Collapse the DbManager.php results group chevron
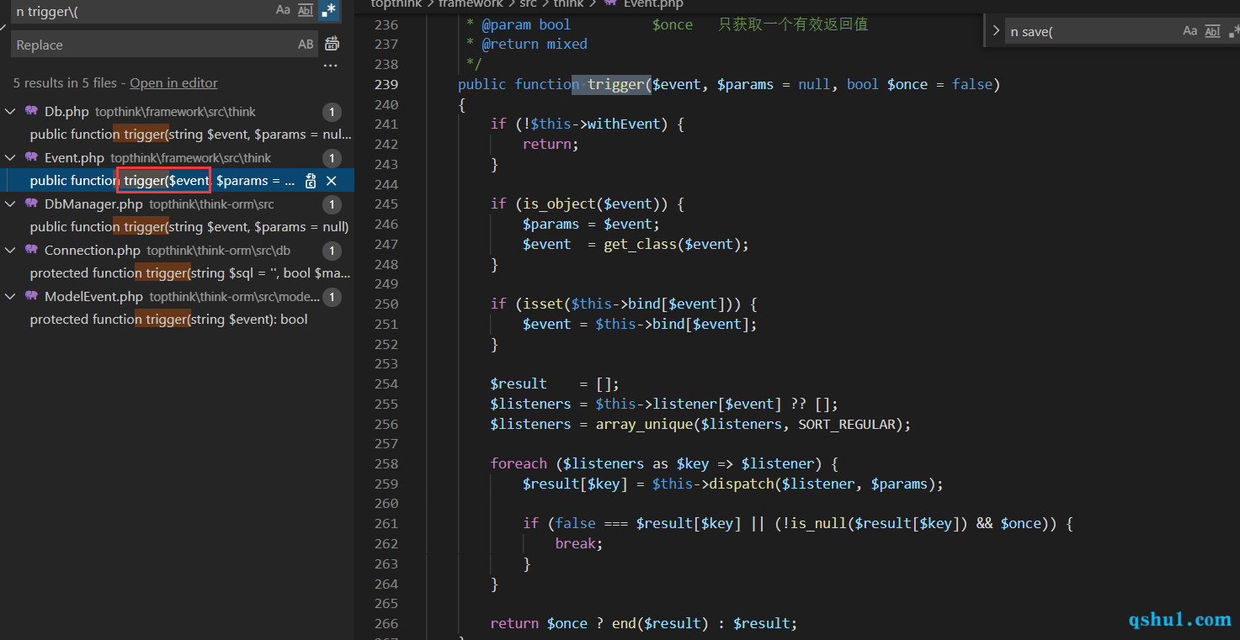This screenshot has height=640, width=1240. click(11, 204)
